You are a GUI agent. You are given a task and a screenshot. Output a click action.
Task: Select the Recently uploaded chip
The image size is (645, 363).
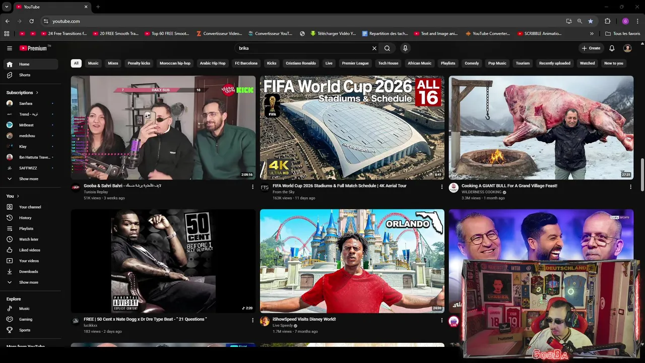[x=555, y=63]
